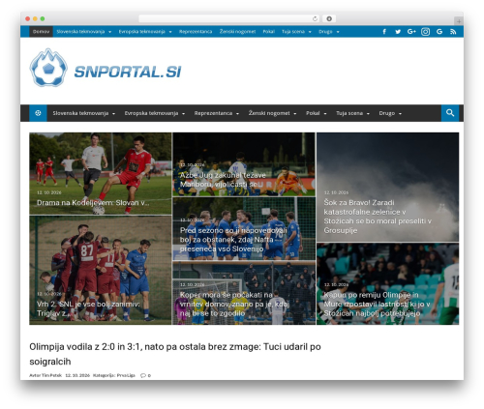Image resolution: width=484 pixels, height=409 pixels.
Task: Expand Slovenska tekmovanja in dark main menu
Action: [84, 113]
